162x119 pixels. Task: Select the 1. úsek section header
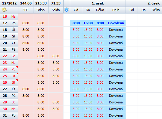point(98,3)
